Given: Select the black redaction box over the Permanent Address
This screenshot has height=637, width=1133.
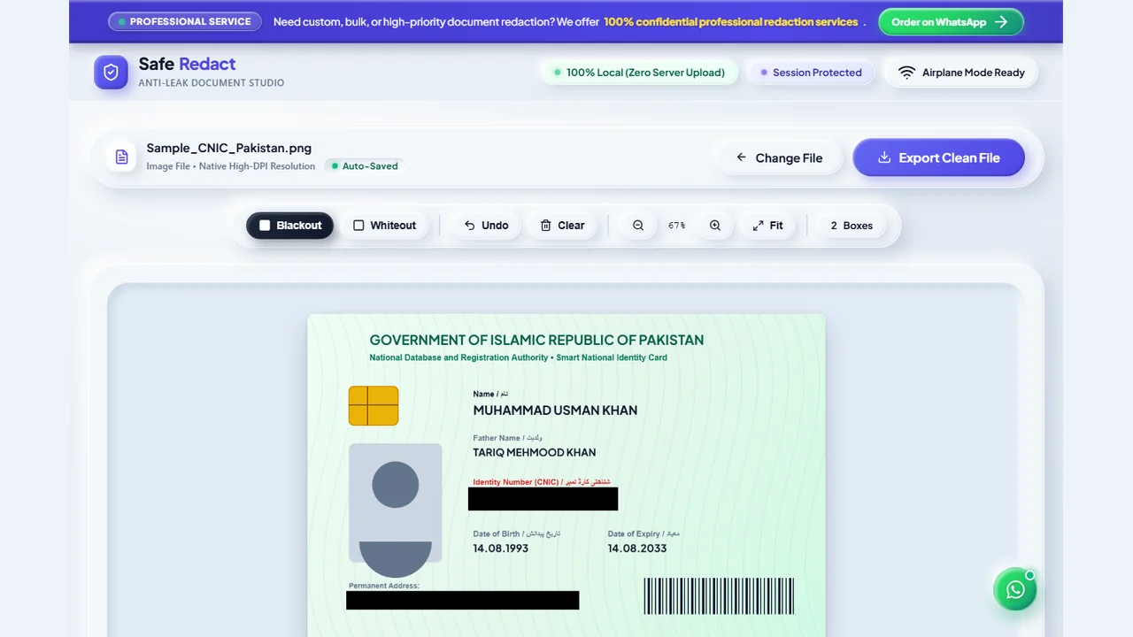Looking at the screenshot, I should tap(462, 600).
